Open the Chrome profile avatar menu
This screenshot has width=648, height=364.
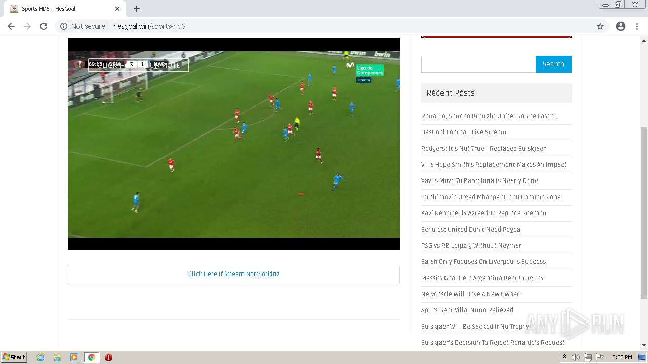tap(621, 26)
